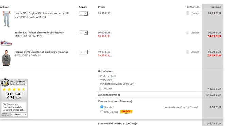This screenshot has height=126, width=225.
Task: Select the Standard shipping option
Action: click(x=102, y=107)
